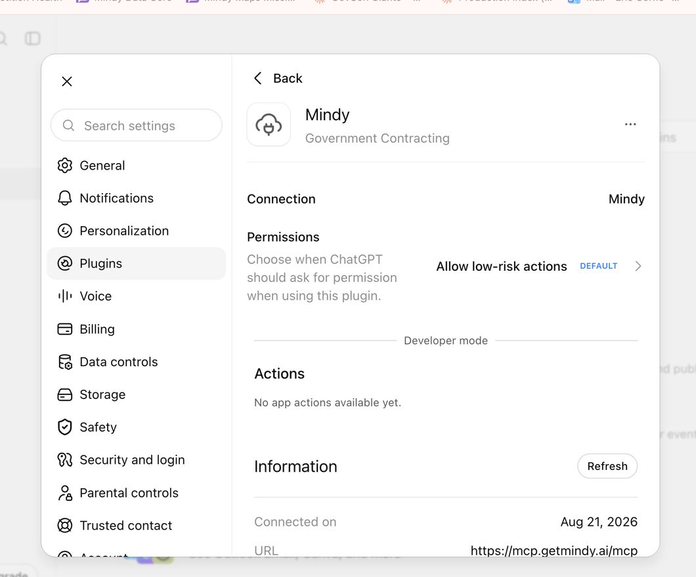Open the Mindy three-dot options menu
This screenshot has width=696, height=577.
coord(630,124)
